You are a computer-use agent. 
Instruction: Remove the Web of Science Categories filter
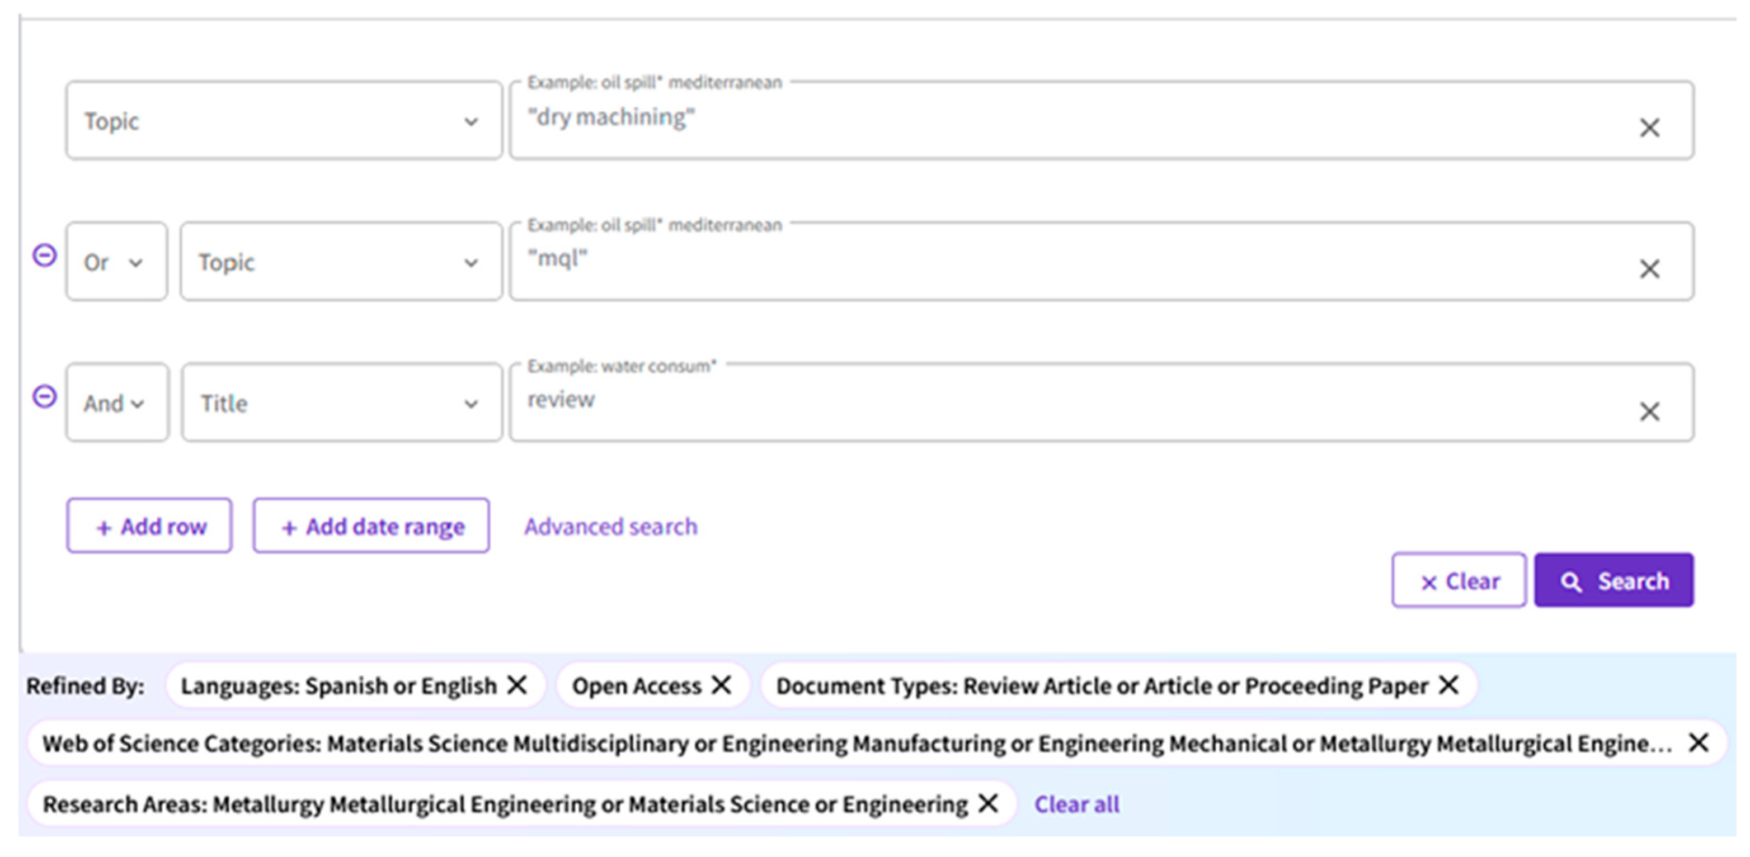coord(1699,742)
